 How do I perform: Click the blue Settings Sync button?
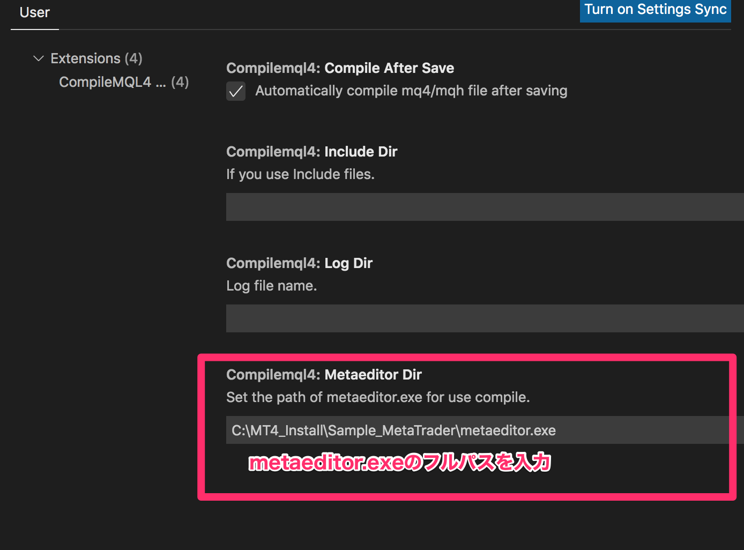(655, 11)
